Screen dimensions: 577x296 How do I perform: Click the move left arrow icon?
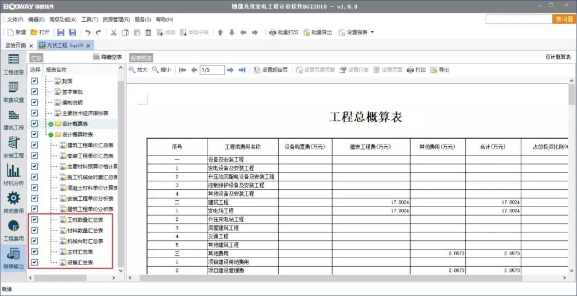[x=243, y=32]
